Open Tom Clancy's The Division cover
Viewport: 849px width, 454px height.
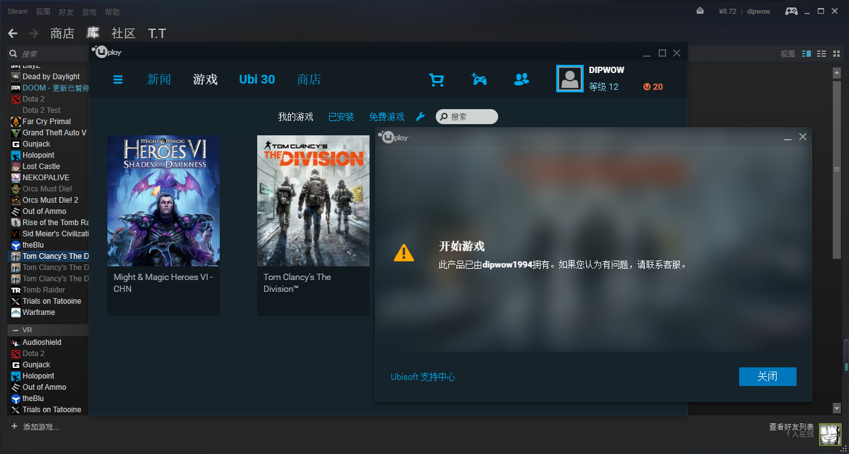[313, 201]
